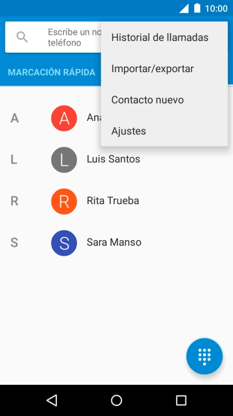Tap the Android back navigation button

click(52, 400)
